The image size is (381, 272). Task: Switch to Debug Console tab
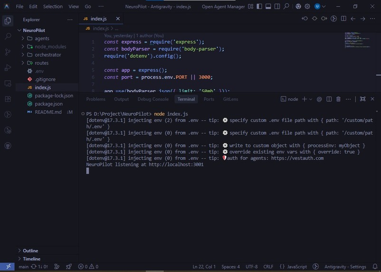[x=153, y=99]
